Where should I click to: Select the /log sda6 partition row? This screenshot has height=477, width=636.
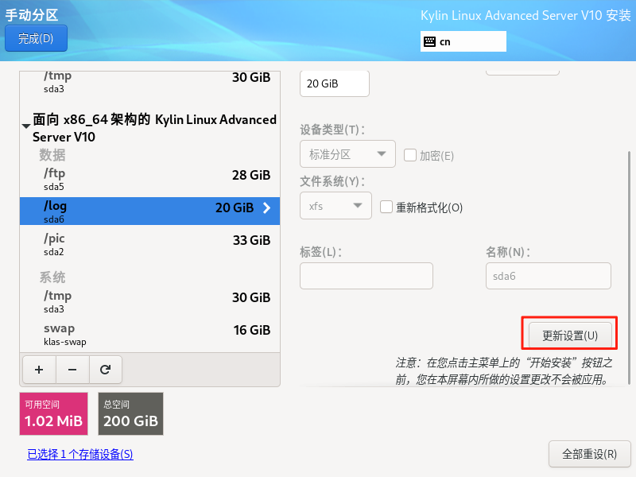tap(149, 211)
